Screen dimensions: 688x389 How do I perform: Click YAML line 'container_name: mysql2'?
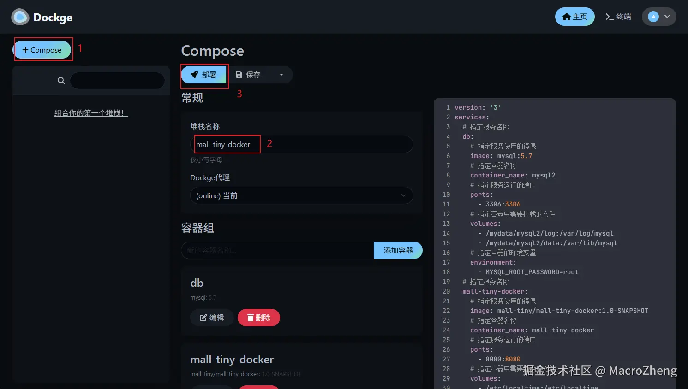tap(513, 175)
